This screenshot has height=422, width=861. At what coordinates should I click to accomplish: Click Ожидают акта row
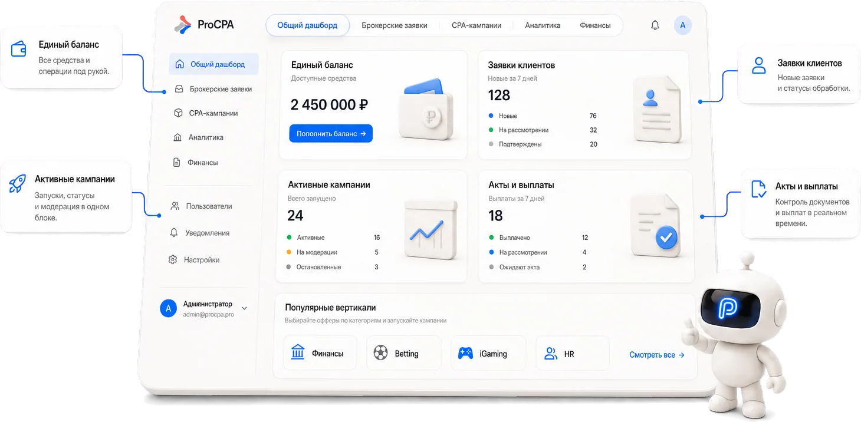[x=538, y=267]
